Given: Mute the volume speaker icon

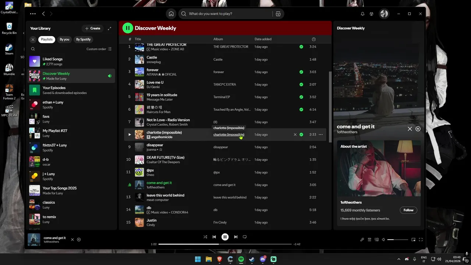Looking at the screenshot, I should 383,240.
